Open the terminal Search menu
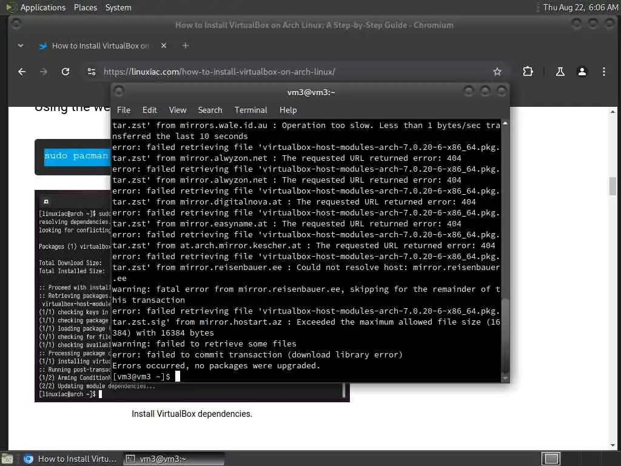The image size is (621, 466). pyautogui.click(x=210, y=110)
